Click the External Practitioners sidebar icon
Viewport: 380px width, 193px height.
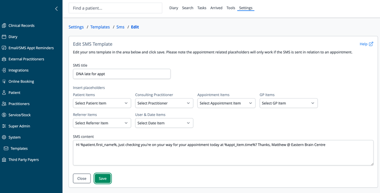pos(4,59)
